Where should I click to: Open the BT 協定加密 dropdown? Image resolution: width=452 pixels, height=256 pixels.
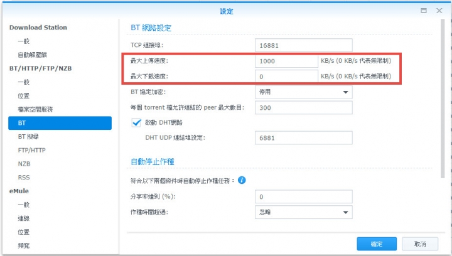click(x=304, y=92)
